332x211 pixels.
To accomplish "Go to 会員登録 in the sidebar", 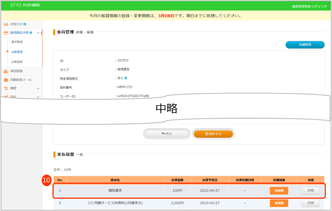I will (17, 62).
